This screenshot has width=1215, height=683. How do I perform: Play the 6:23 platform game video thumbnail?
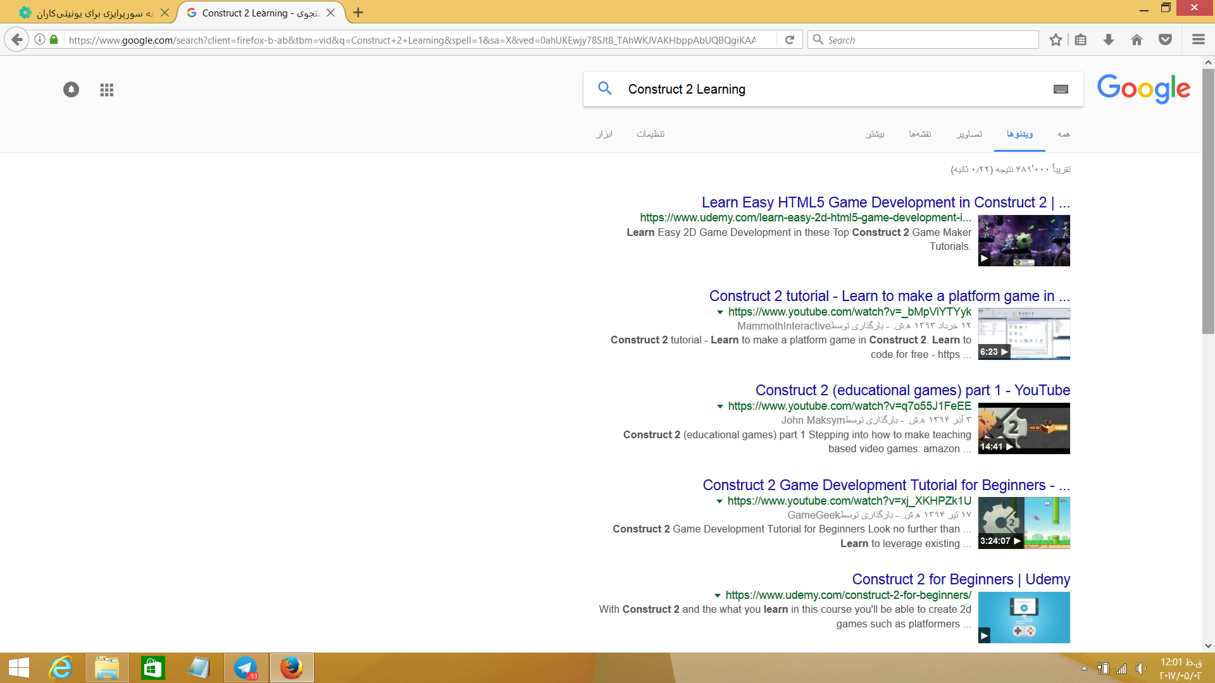[1024, 334]
